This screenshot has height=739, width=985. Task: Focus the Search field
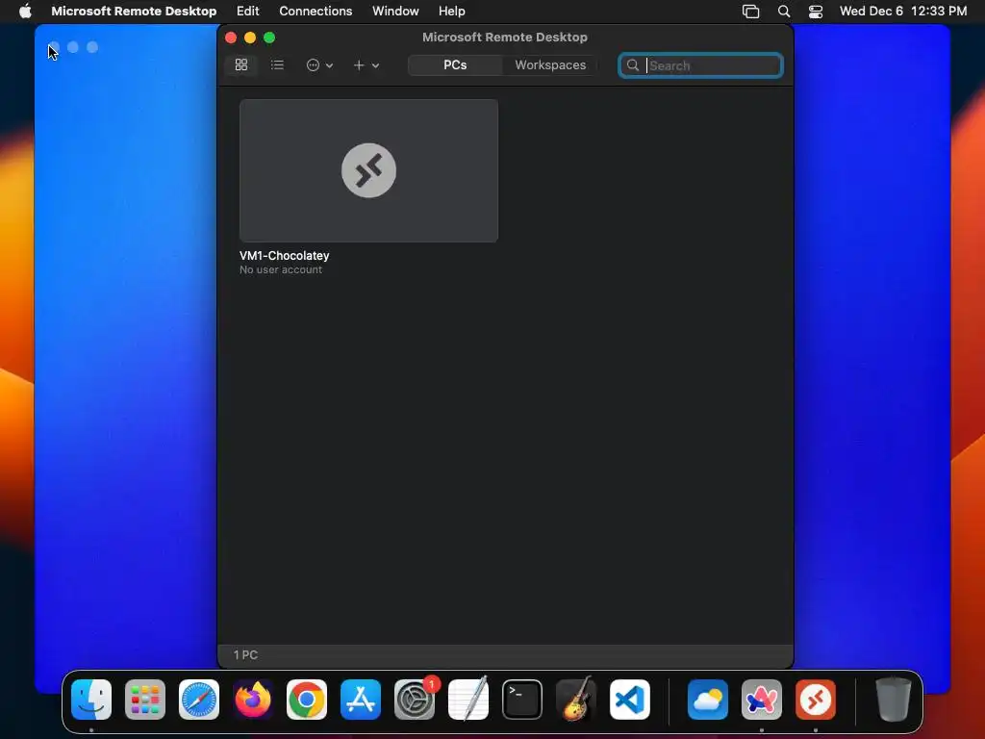700,65
